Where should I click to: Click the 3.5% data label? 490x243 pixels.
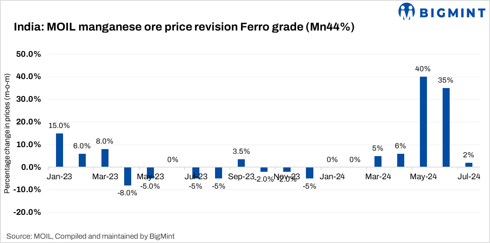(241, 151)
